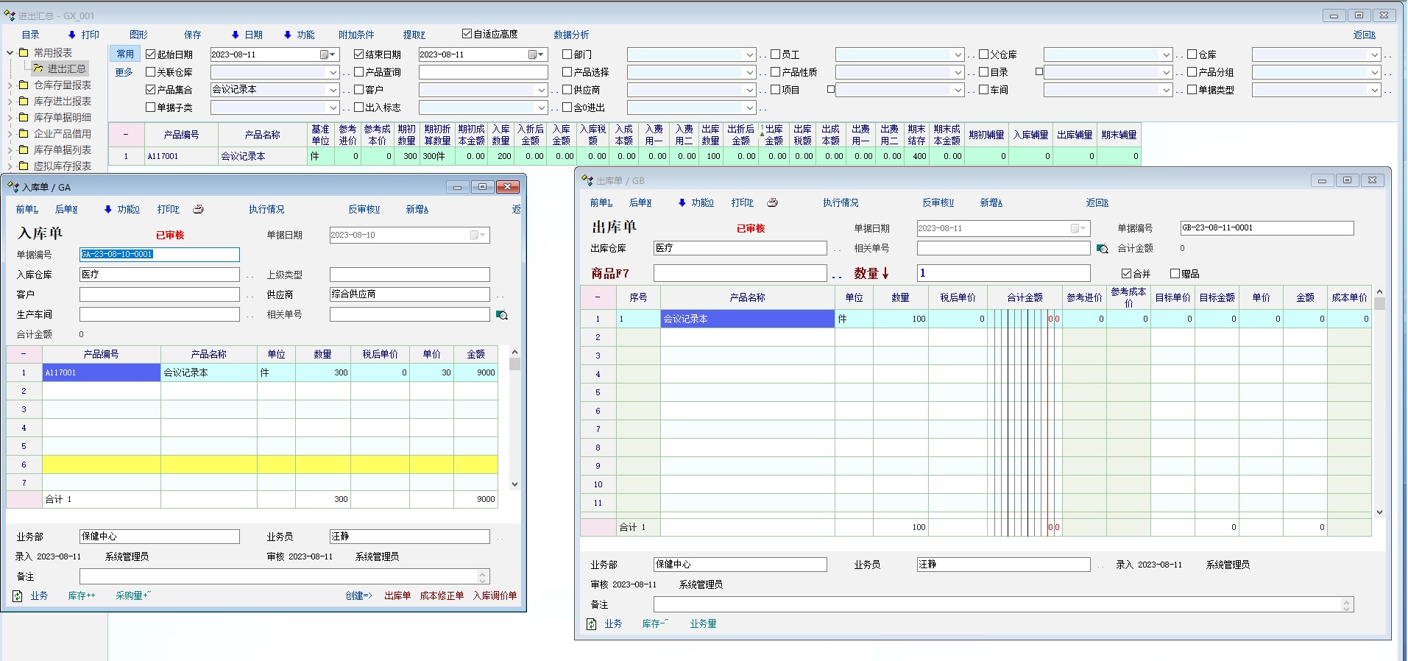Toggle the 合并 checkbox in 出库单
This screenshot has width=1408, height=661.
tap(1126, 274)
